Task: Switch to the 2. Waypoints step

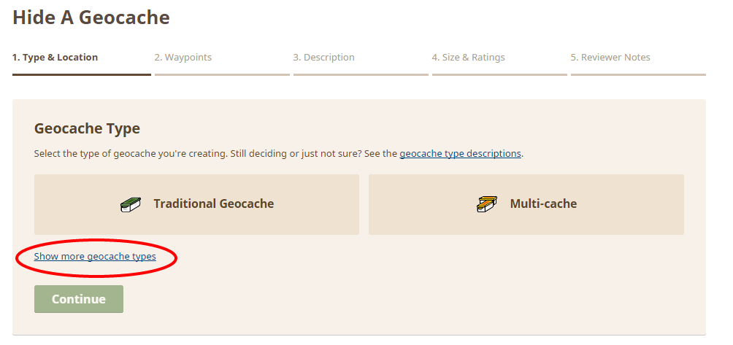Action: point(183,58)
